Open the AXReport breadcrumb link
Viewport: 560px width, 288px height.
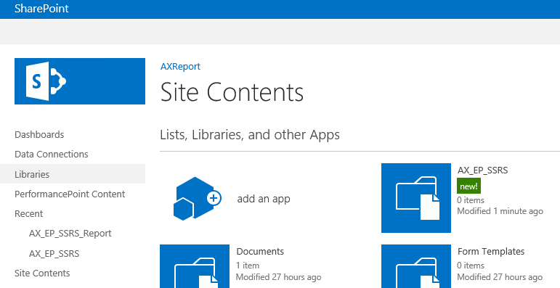coord(180,67)
